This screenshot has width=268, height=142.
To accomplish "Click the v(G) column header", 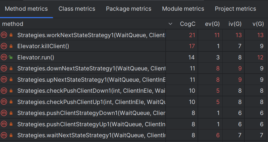I will [258, 24].
